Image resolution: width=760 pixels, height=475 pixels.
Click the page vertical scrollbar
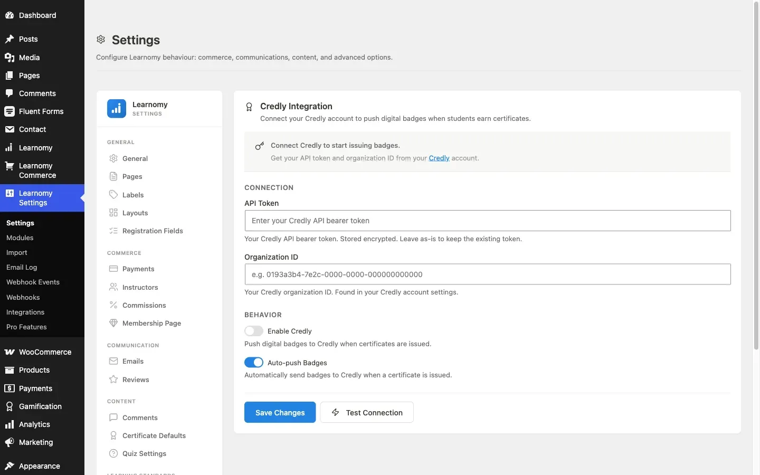point(756,176)
